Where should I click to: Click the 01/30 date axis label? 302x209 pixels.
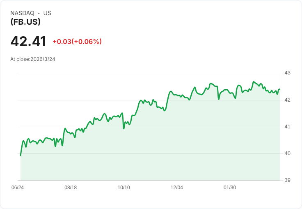pos(230,188)
